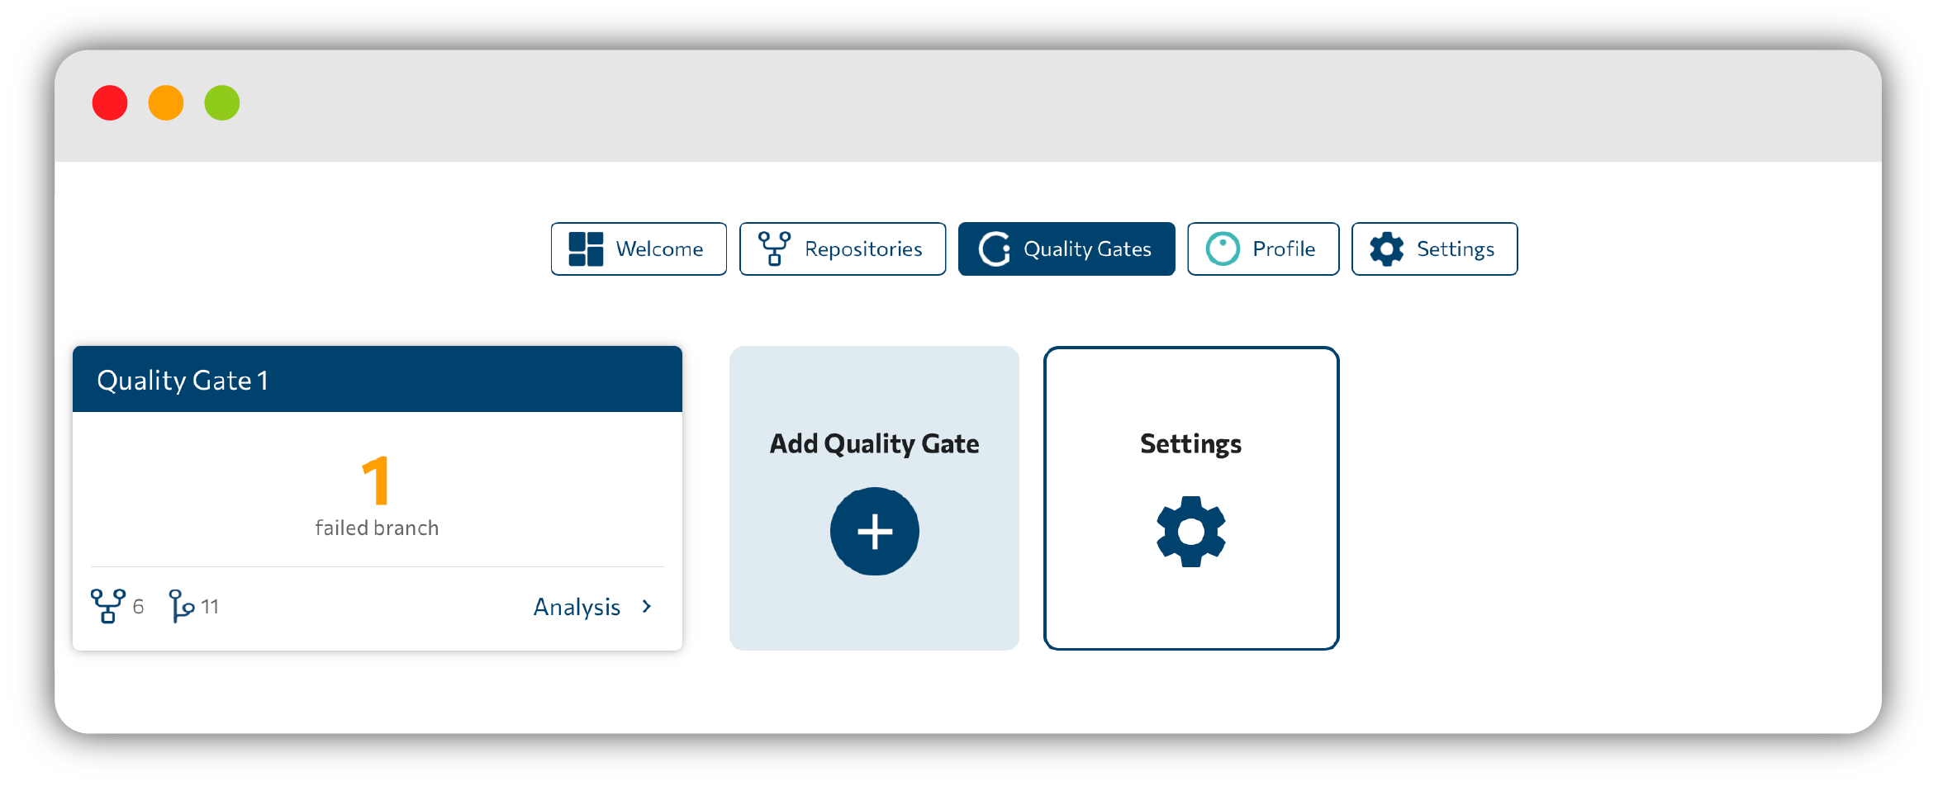Image resolution: width=1938 pixels, height=786 pixels.
Task: Click the Repositories fork icon in navigation
Action: 774,249
